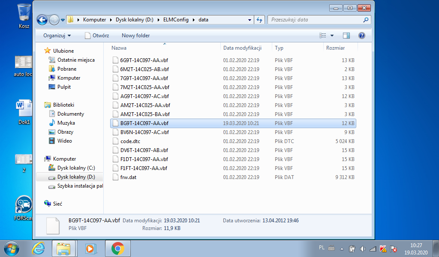The image size is (439, 257).
Task: Launch Internet Explorer from taskbar
Action: click(38, 248)
